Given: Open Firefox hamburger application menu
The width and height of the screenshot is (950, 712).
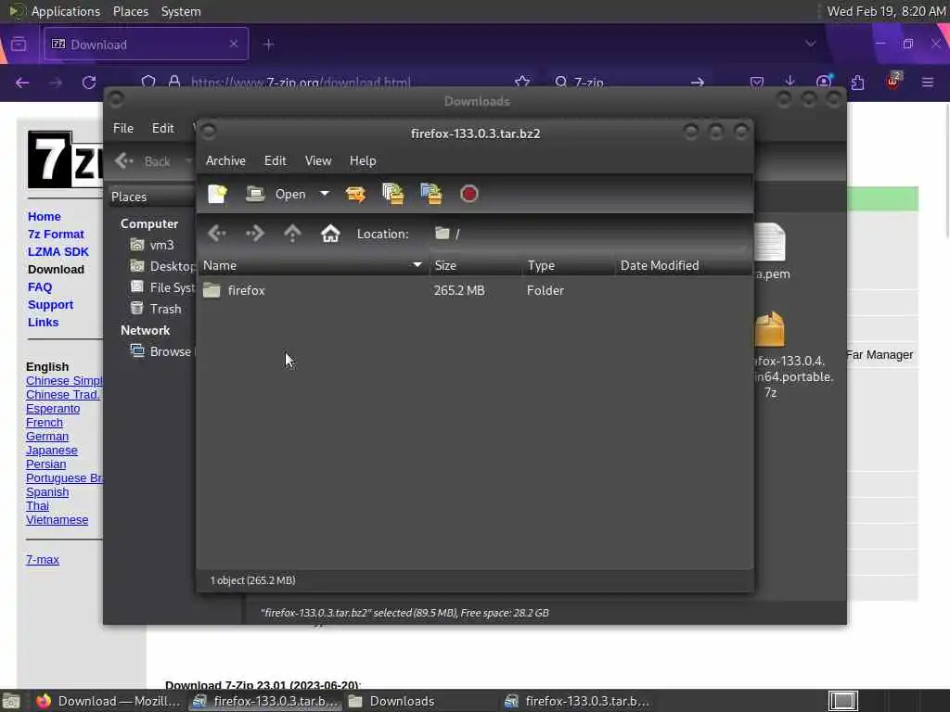Looking at the screenshot, I should click(x=928, y=82).
